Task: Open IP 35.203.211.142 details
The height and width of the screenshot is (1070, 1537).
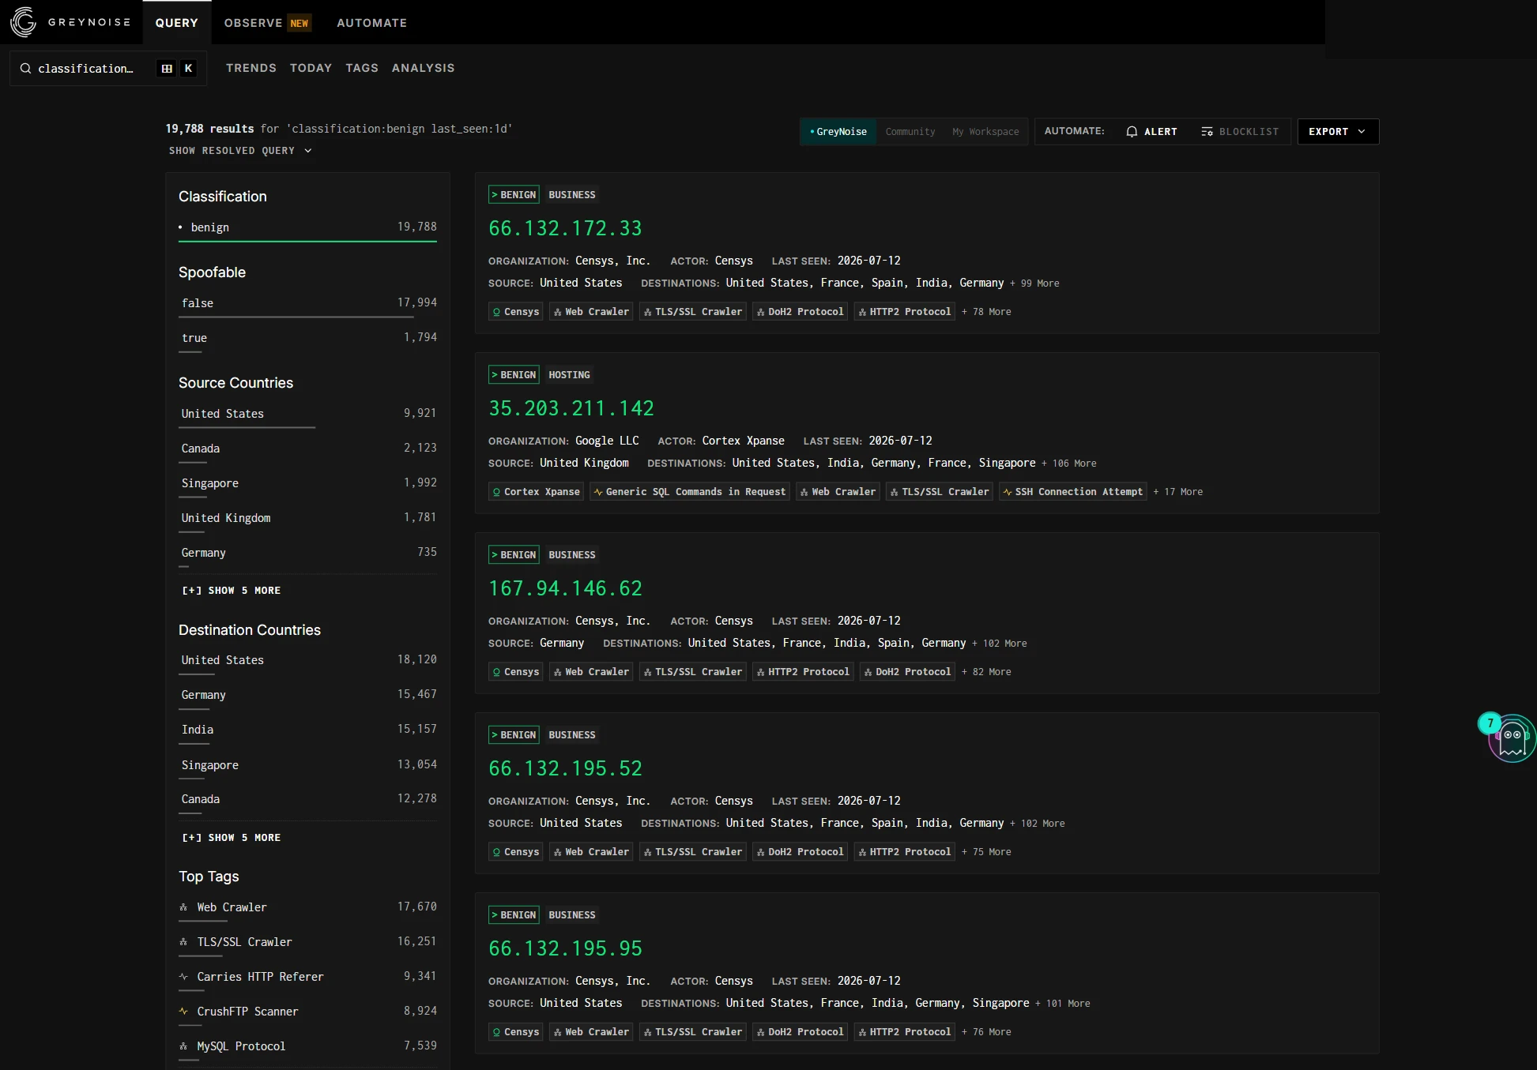Action: [571, 408]
